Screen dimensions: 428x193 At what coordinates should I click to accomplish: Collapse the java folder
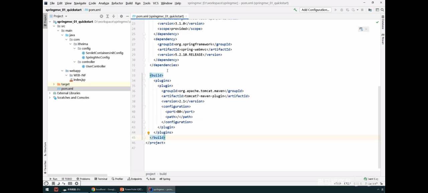click(62, 35)
